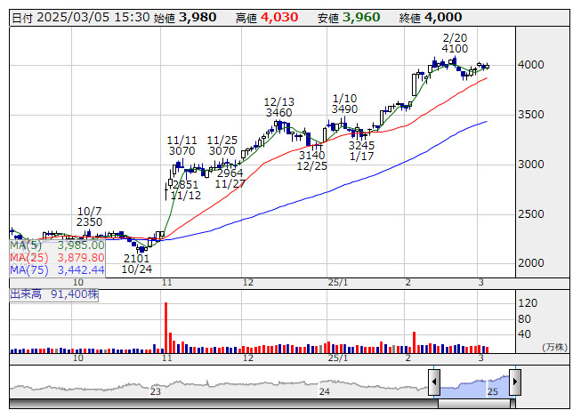Click the 120 volume axis label
Image resolution: width=581 pixels, height=418 pixels.
528,303
